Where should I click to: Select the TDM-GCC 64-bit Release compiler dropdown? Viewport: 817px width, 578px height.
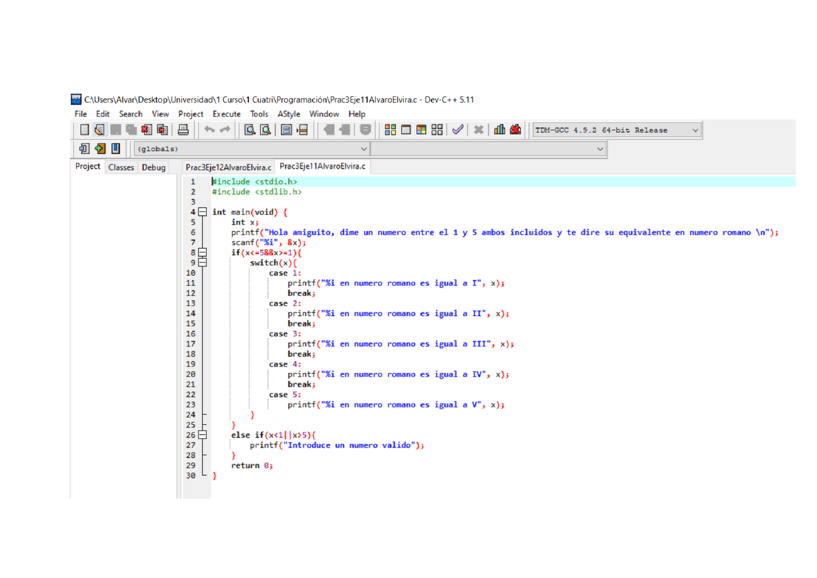pos(616,130)
